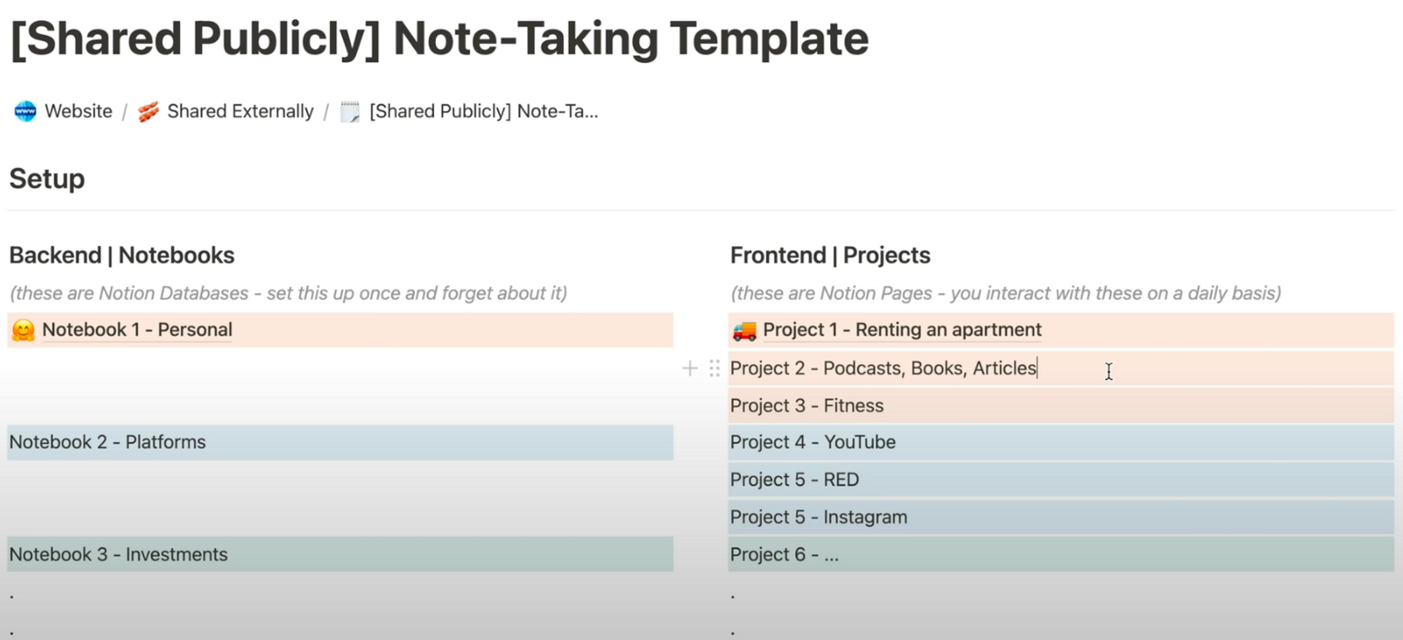The height and width of the screenshot is (640, 1403).
Task: Click the globe icon next to Website breadcrumb
Action: point(24,110)
